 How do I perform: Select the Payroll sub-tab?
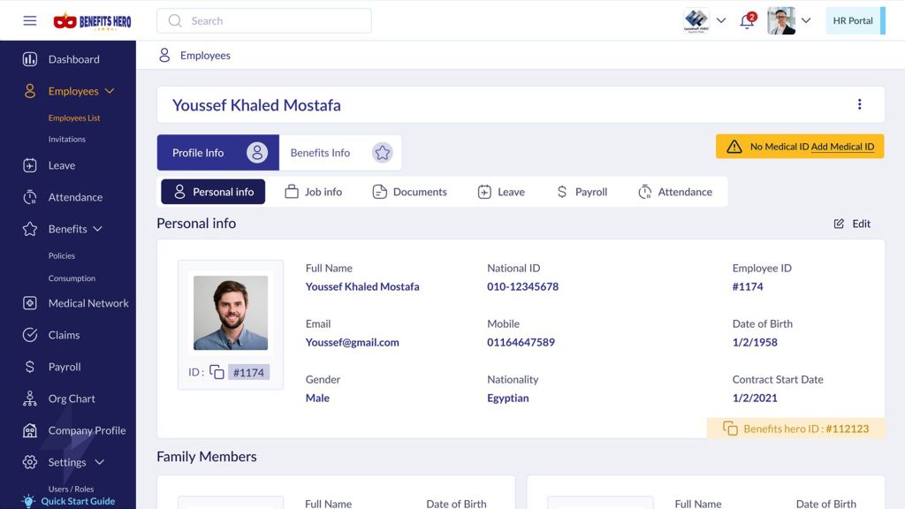click(582, 192)
